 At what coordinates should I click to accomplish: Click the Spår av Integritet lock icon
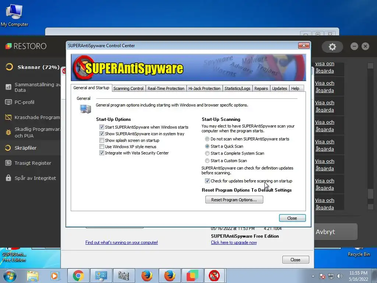click(x=8, y=178)
